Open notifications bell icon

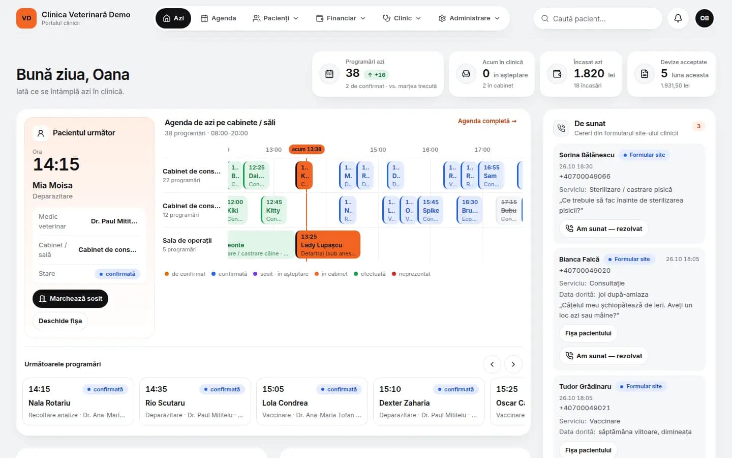click(678, 18)
